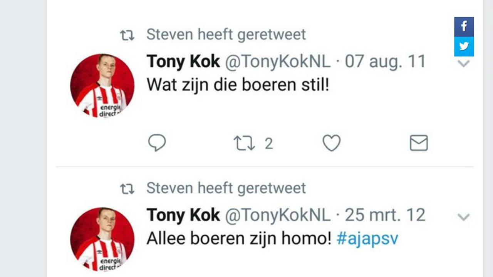Like the 'Wat zijn die boeren stil!' tweet
The width and height of the screenshot is (493, 277).
(x=331, y=143)
